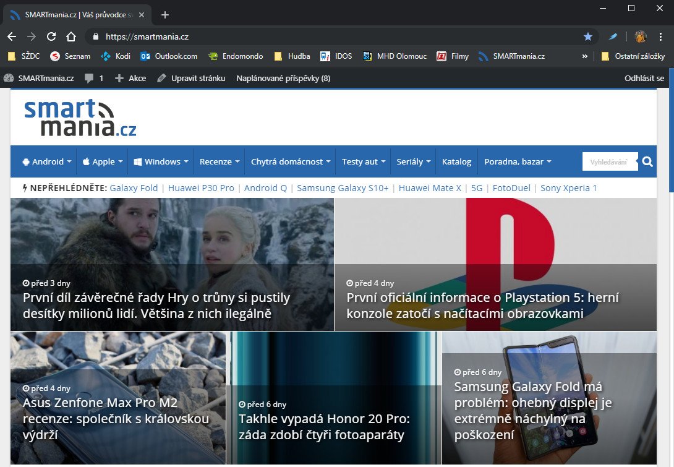Image resolution: width=674 pixels, height=467 pixels.
Task: Open the Chrome three-dot menu
Action: coord(660,36)
